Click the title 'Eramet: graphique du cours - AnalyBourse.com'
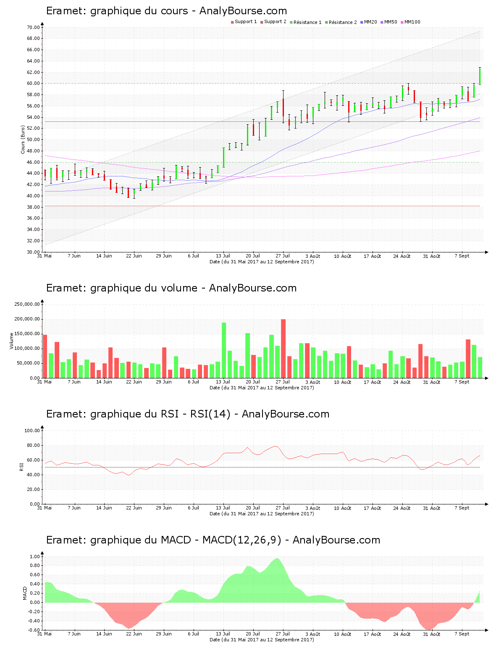This screenshot has width=504, height=651. click(167, 11)
